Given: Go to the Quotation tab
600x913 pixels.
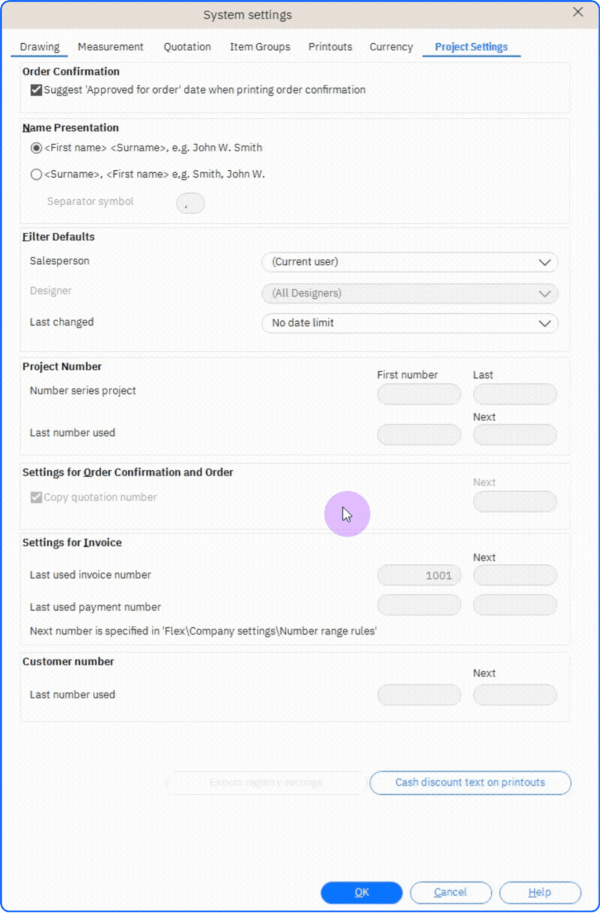Looking at the screenshot, I should point(187,47).
